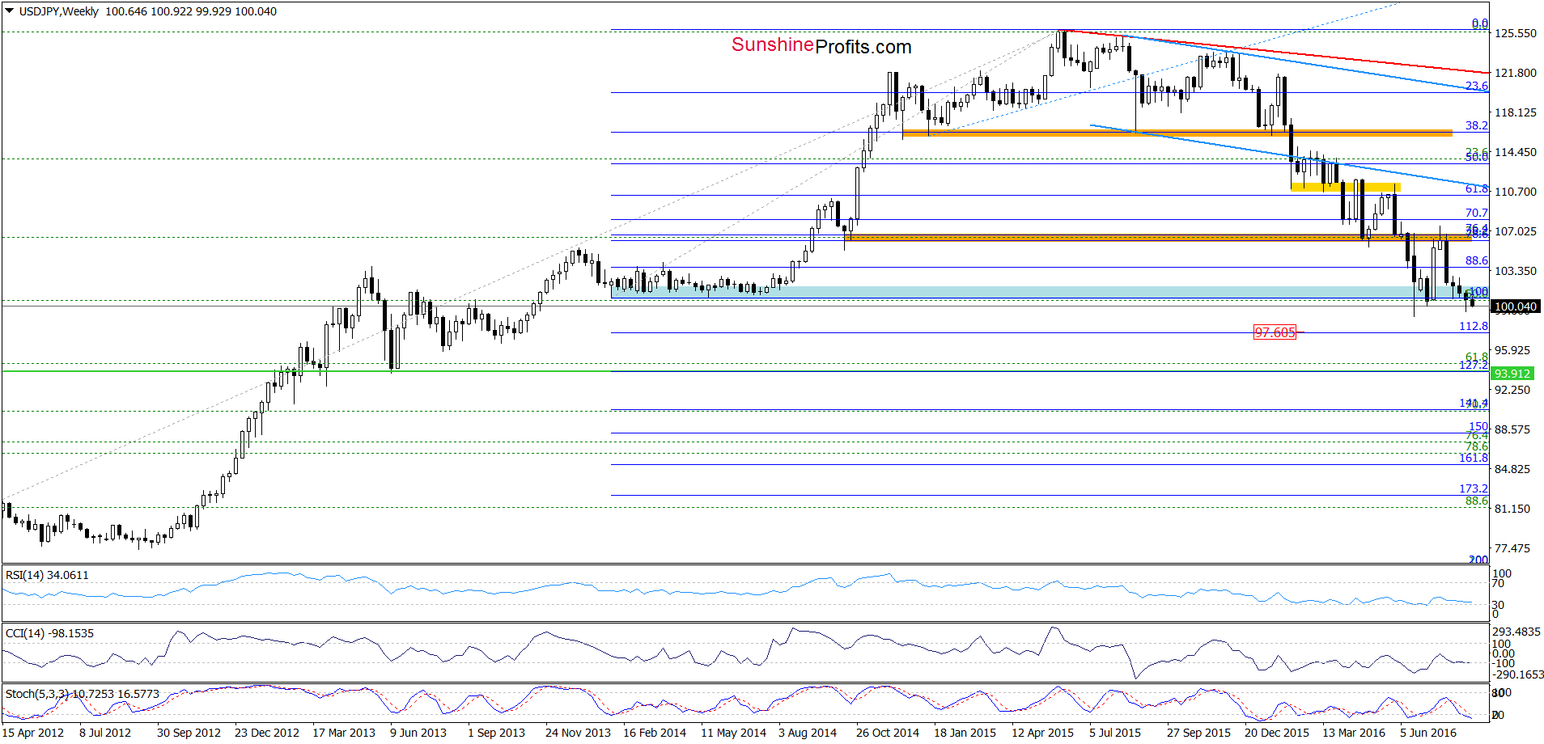Click the 24 Nov 2013 date label
The height and width of the screenshot is (744, 1544).
[578, 733]
